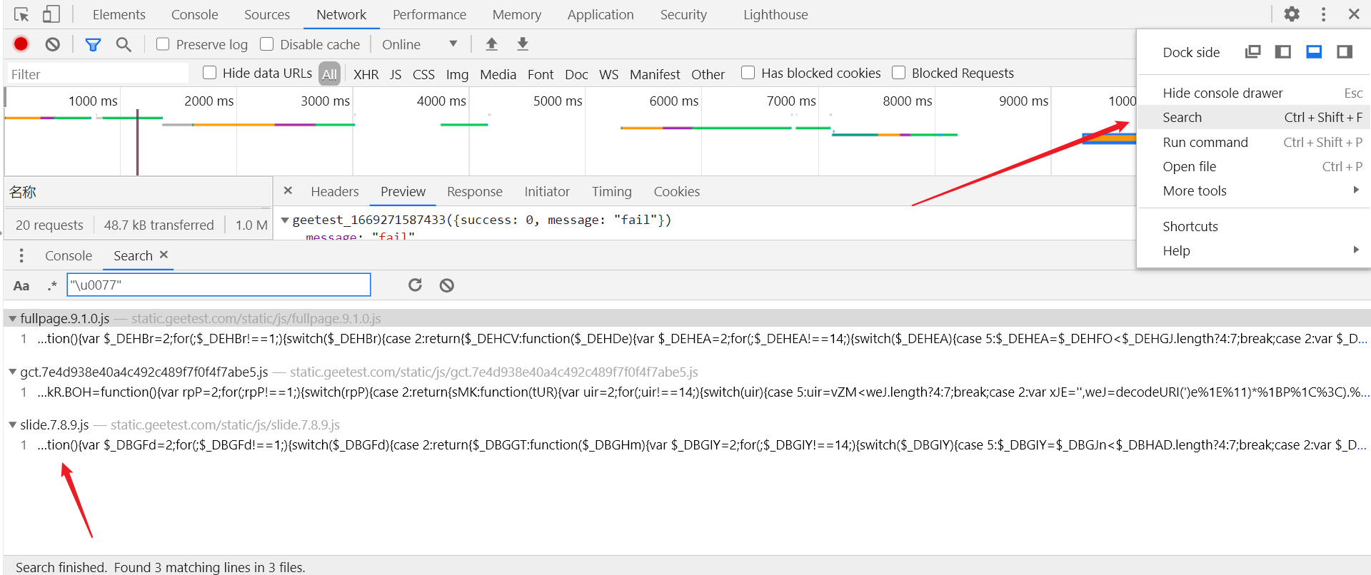Filter requests by Manifest type
The height and width of the screenshot is (575, 1371).
655,74
